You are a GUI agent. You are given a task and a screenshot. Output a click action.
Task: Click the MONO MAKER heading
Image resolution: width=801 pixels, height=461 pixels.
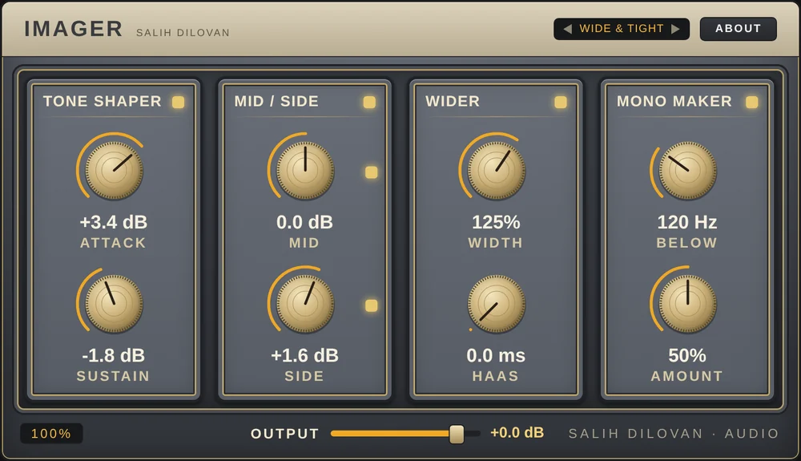click(x=674, y=101)
